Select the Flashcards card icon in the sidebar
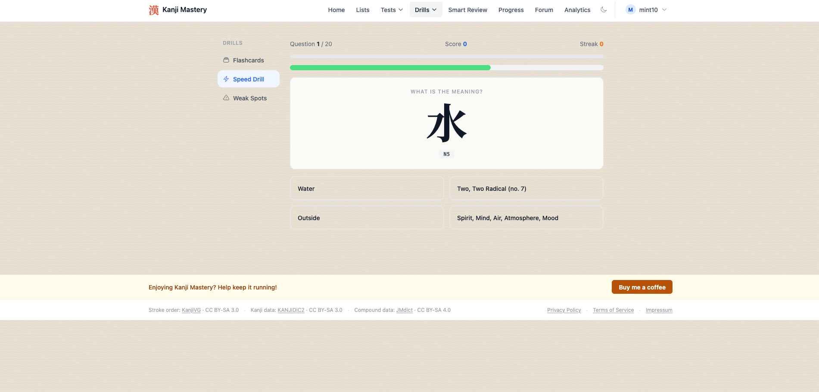This screenshot has width=819, height=392. click(x=226, y=60)
